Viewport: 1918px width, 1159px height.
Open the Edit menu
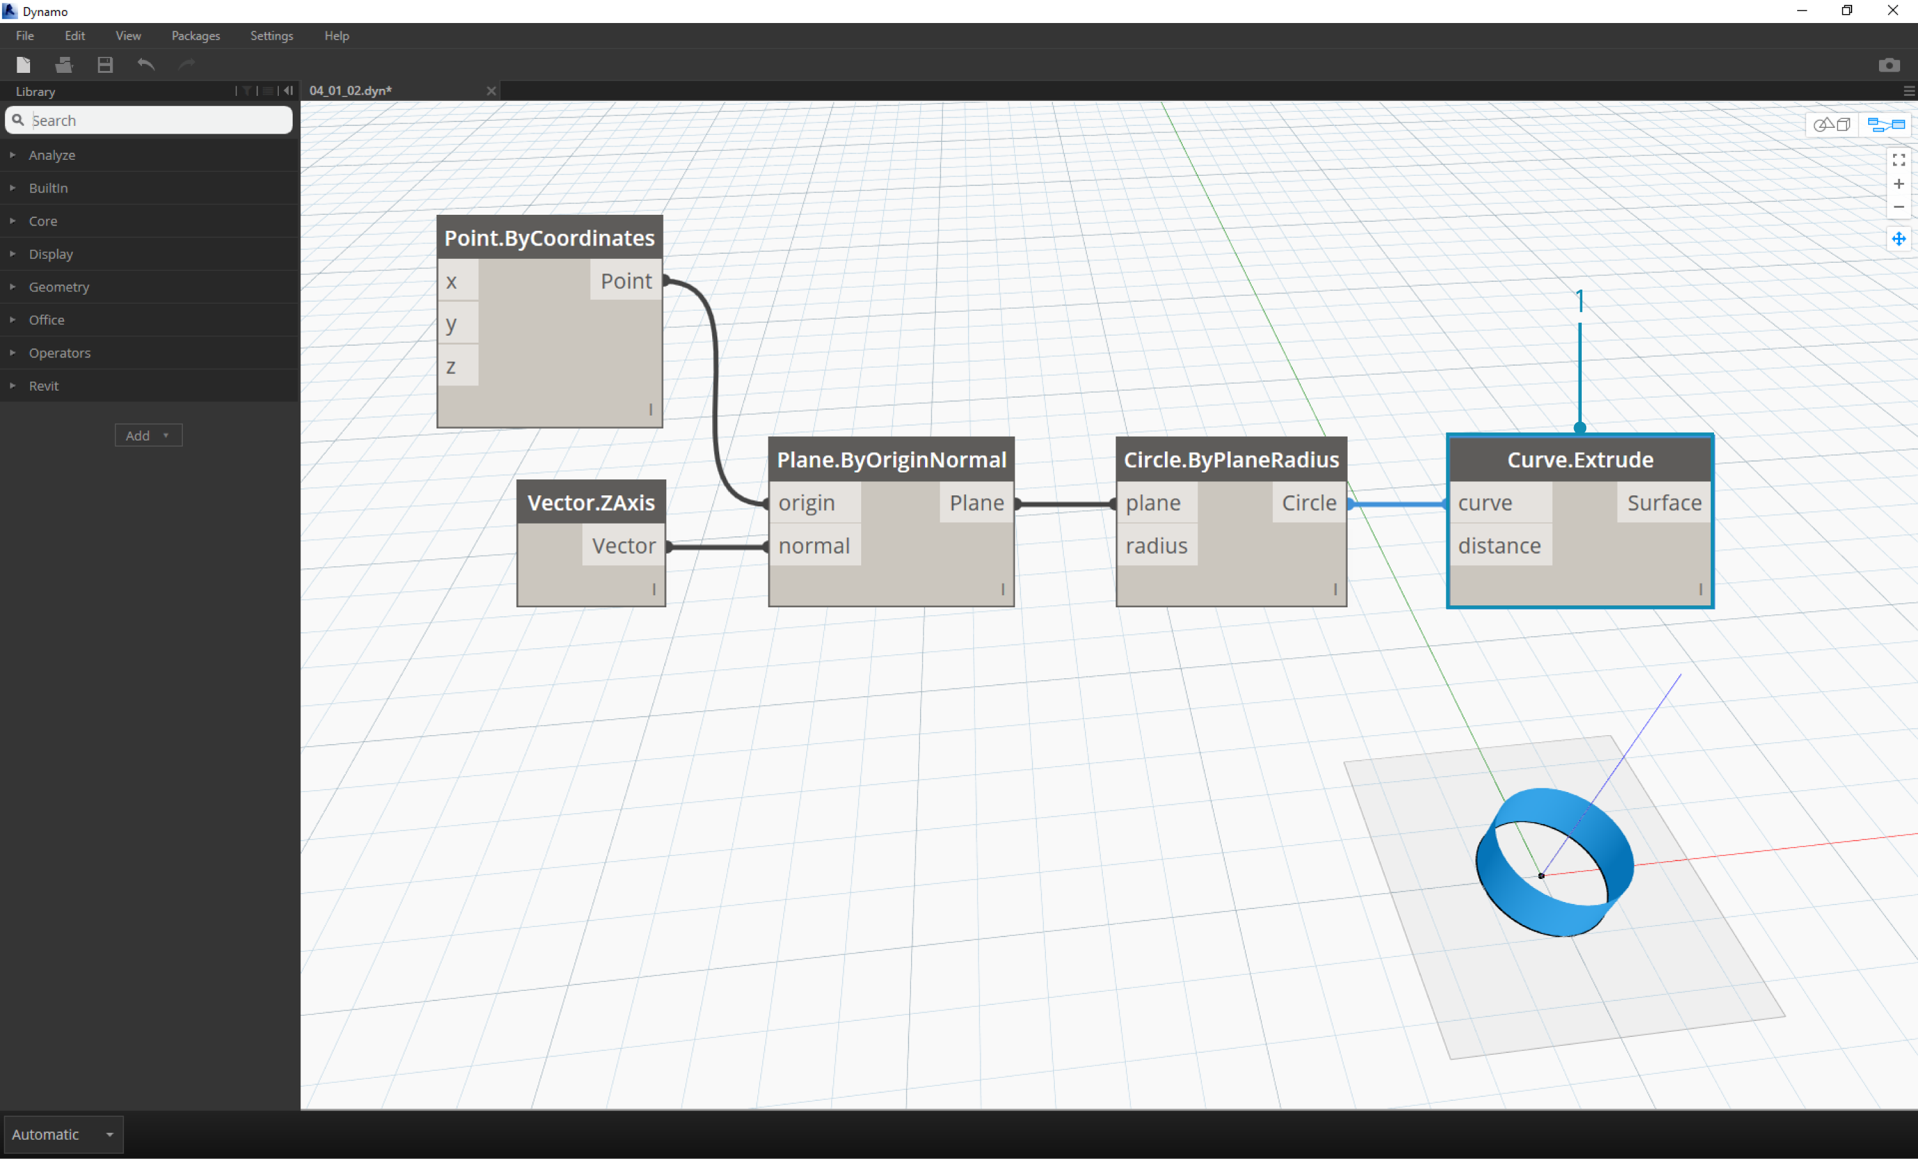(75, 36)
